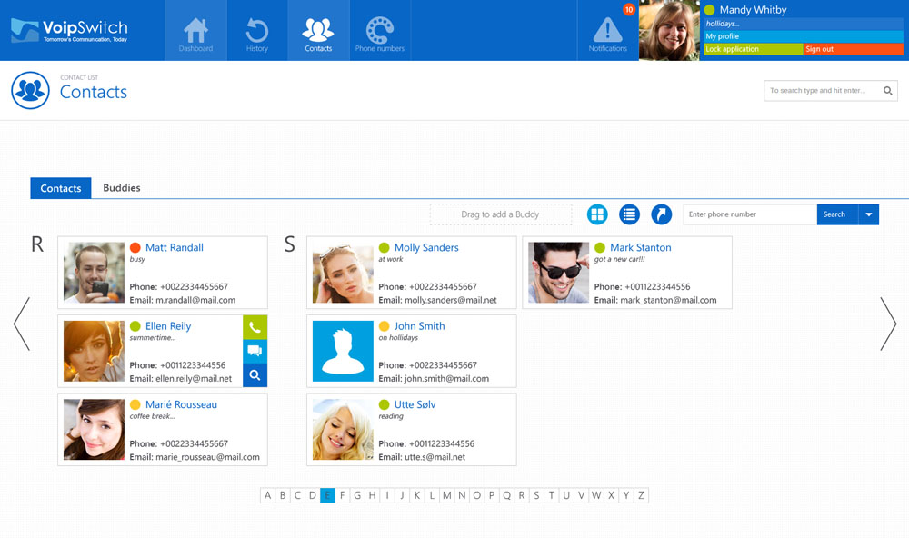The image size is (909, 538).
Task: Click the Lock application button
Action: coord(753,49)
